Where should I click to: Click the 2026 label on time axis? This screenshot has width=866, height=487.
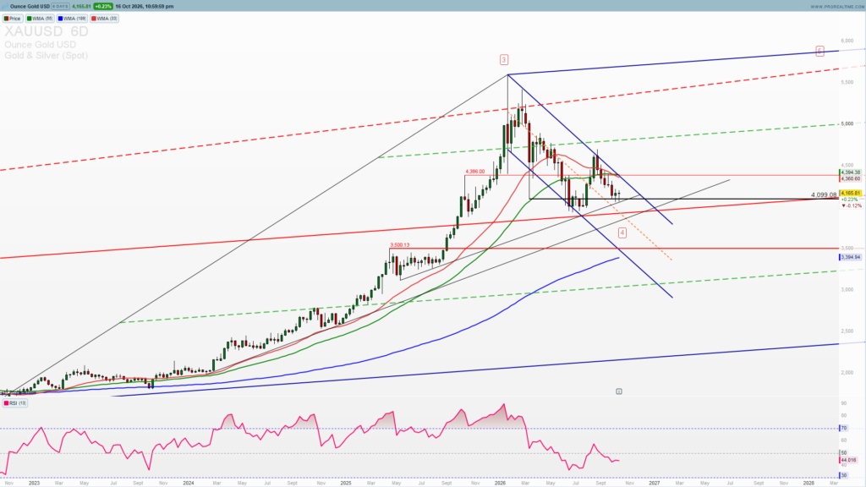click(500, 483)
